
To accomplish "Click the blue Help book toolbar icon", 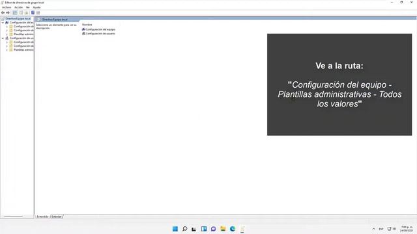I will (33, 13).
